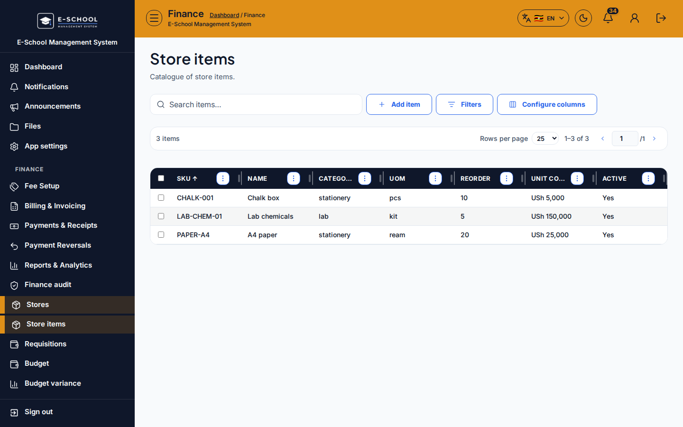Open the CATEGORY column options menu

point(365,178)
